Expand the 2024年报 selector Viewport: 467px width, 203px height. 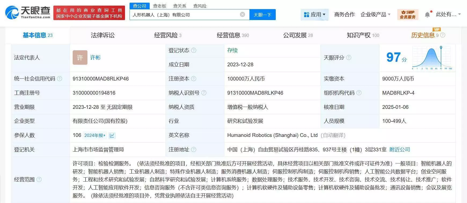point(95,135)
